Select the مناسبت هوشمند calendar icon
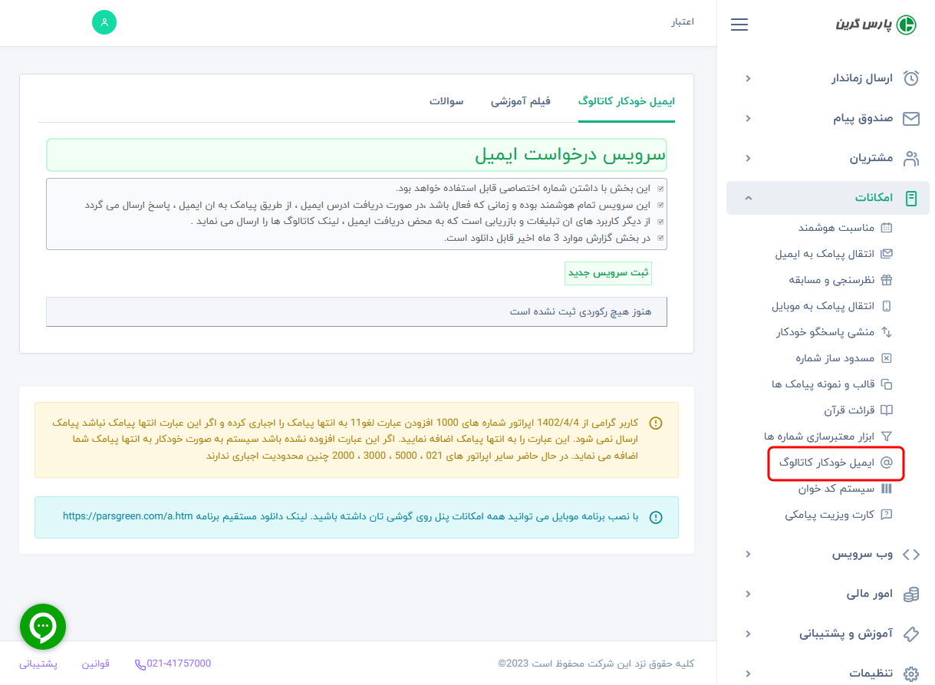 pos(887,228)
